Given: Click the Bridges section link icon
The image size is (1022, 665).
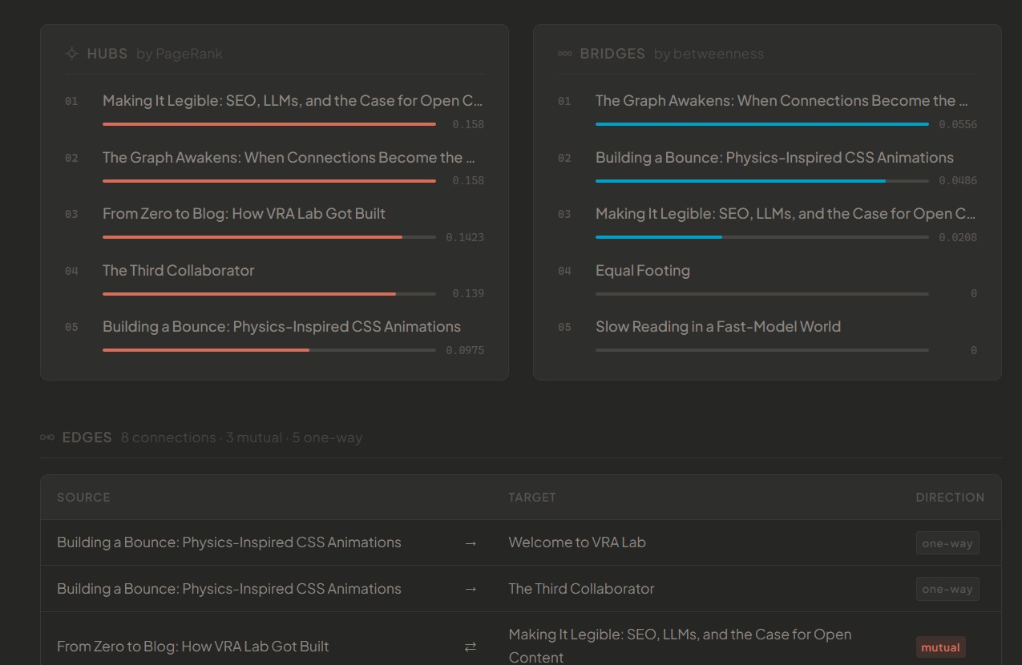Looking at the screenshot, I should (564, 54).
